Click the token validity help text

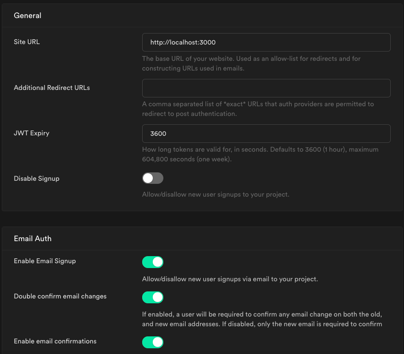[x=260, y=154]
